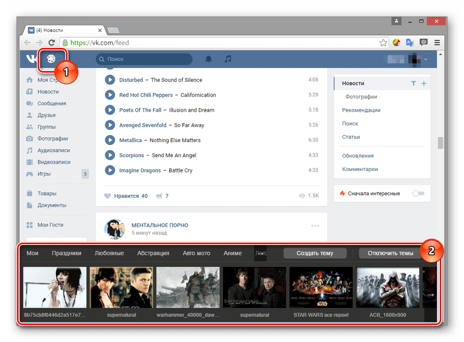This screenshot has width=464, height=342.
Task: Play Disturbed – The Sound of Silence
Action: click(x=110, y=80)
